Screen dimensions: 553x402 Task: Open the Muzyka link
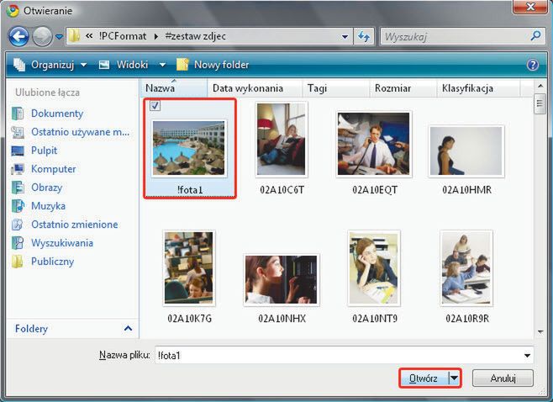click(48, 206)
